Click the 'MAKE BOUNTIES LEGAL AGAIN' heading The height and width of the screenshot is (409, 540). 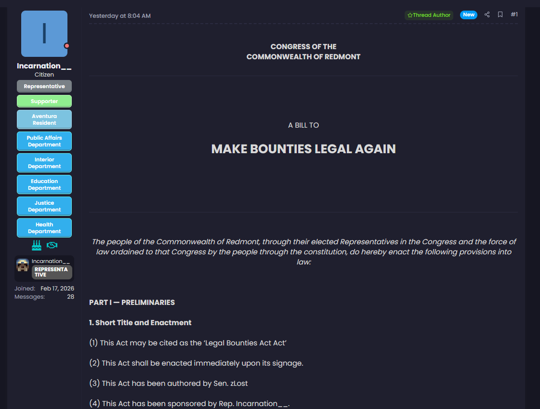303,149
